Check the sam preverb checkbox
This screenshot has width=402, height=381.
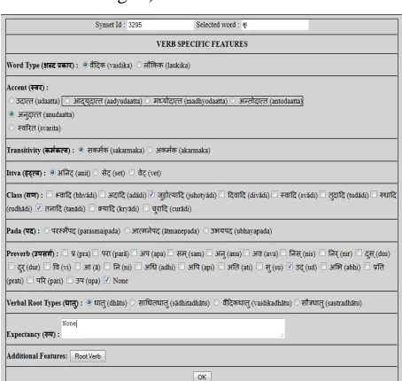point(170,253)
